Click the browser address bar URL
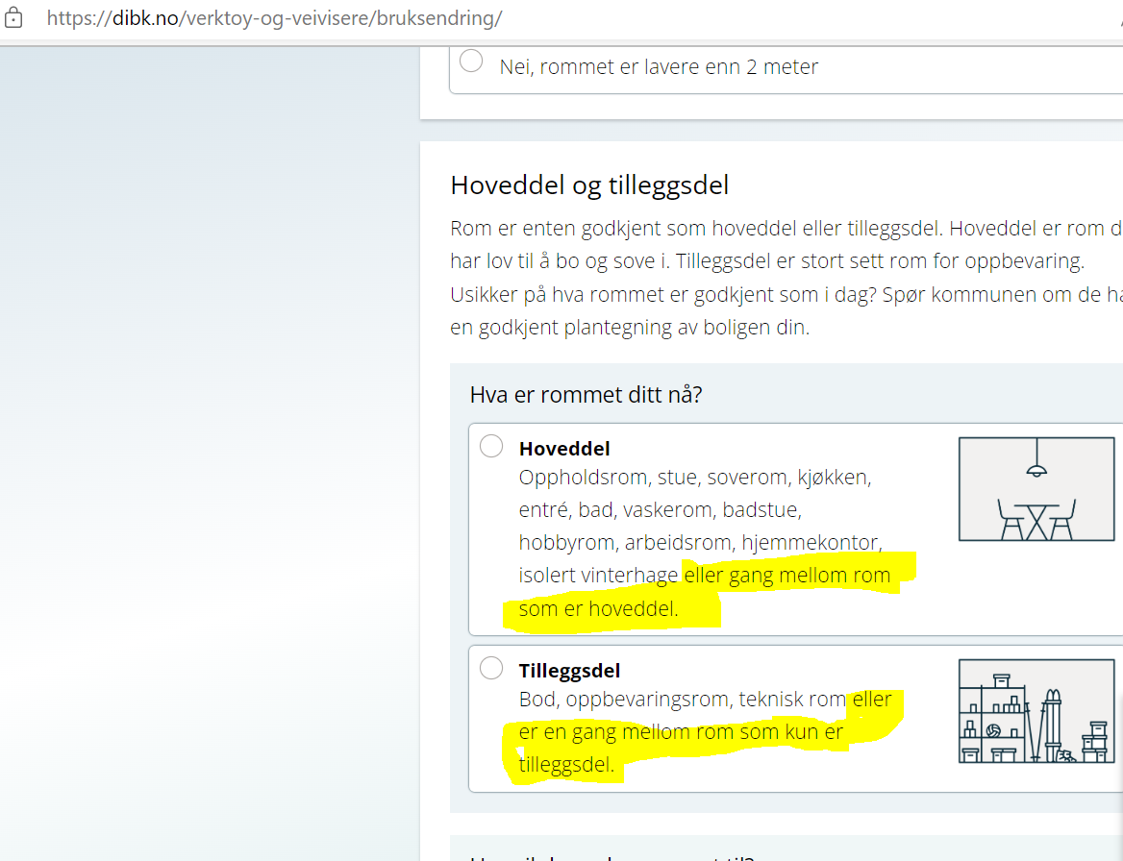Image resolution: width=1123 pixels, height=861 pixels. click(x=274, y=18)
